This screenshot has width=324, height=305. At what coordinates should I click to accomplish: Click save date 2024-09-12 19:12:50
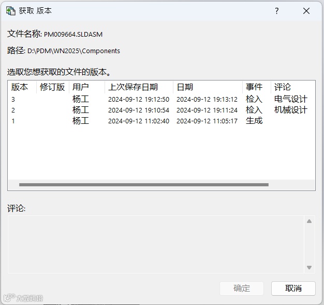tap(139, 100)
